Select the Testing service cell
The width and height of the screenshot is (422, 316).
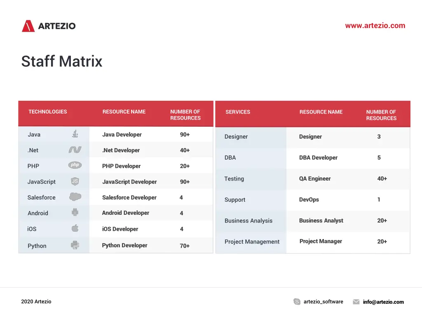click(251, 179)
